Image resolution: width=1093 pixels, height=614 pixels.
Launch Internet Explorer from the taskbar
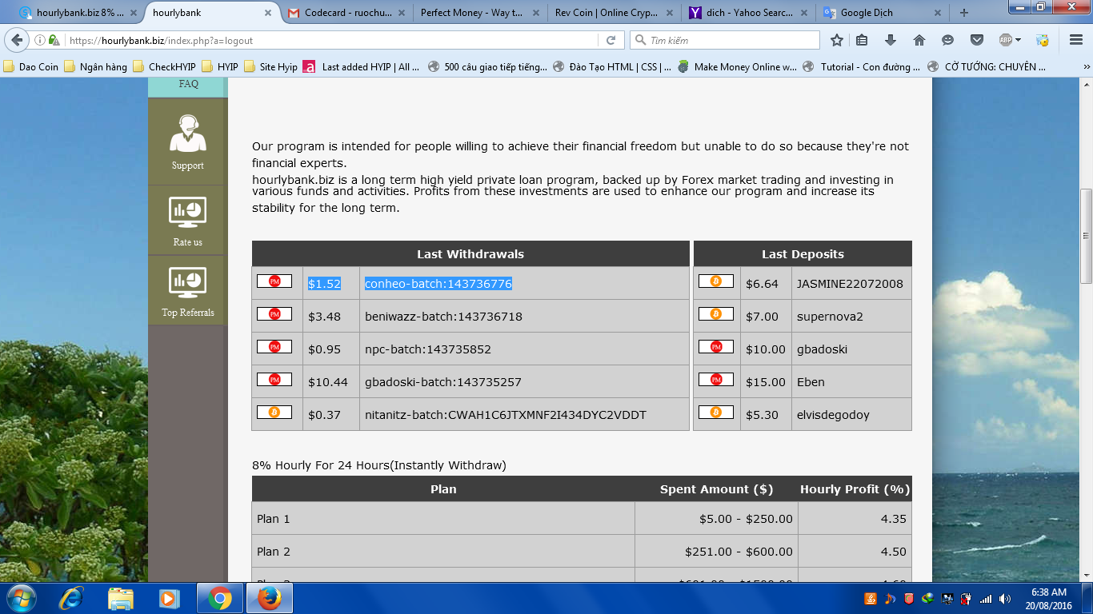[72, 598]
